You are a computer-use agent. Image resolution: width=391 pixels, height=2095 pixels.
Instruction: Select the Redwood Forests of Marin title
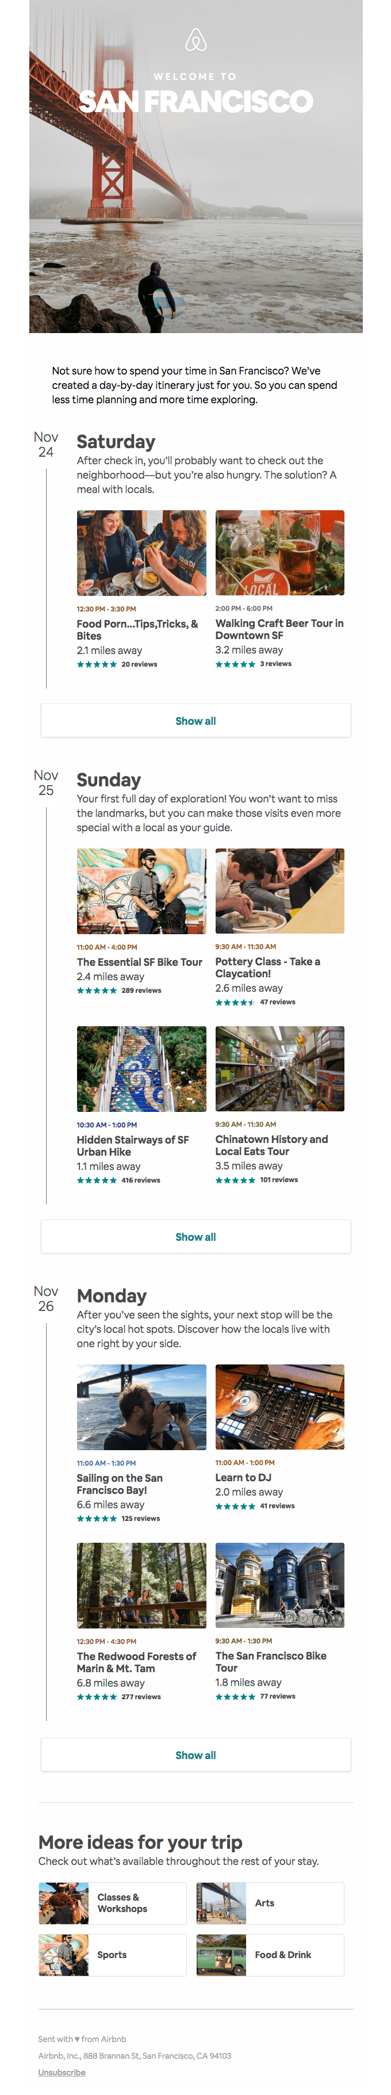[137, 1661]
